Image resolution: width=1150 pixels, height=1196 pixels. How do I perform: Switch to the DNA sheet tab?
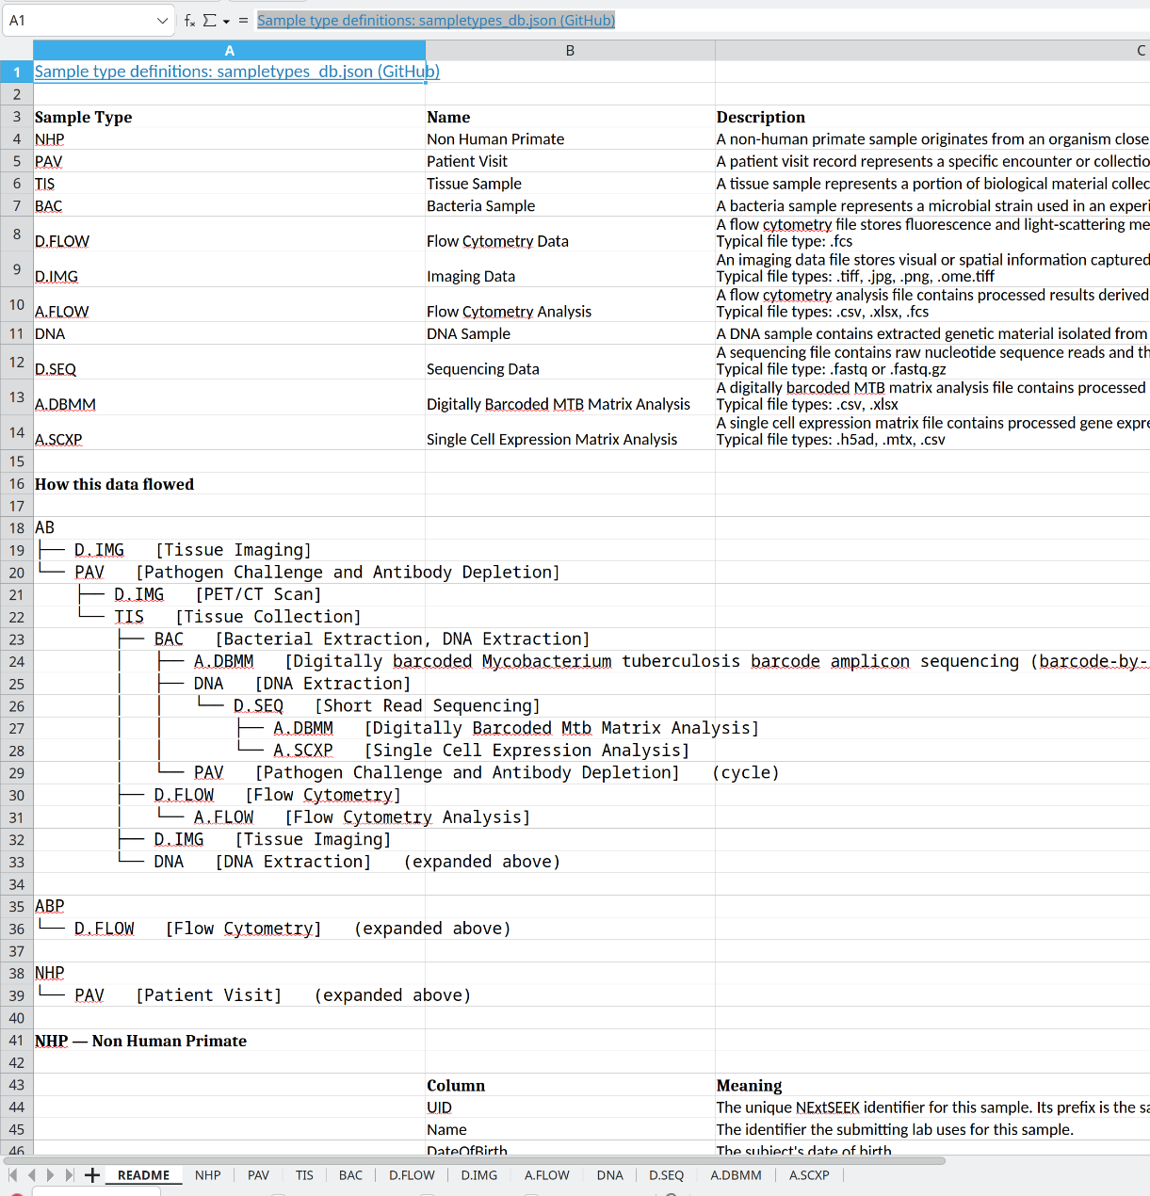point(609,1175)
